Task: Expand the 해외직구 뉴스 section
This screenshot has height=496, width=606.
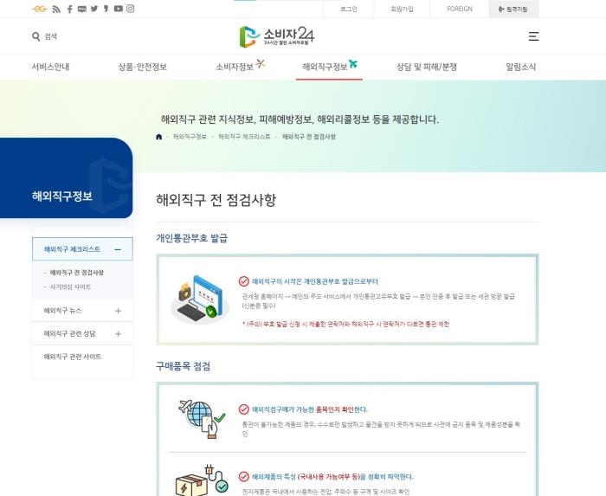Action: pos(118,311)
